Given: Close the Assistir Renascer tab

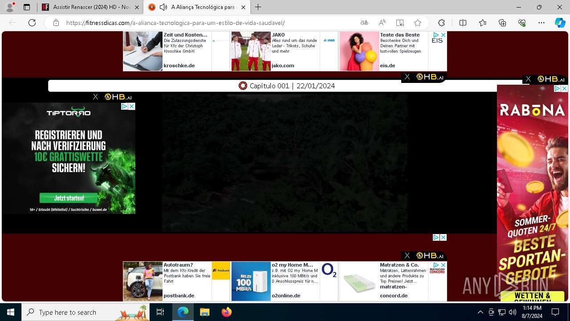Looking at the screenshot, I should coord(137,7).
